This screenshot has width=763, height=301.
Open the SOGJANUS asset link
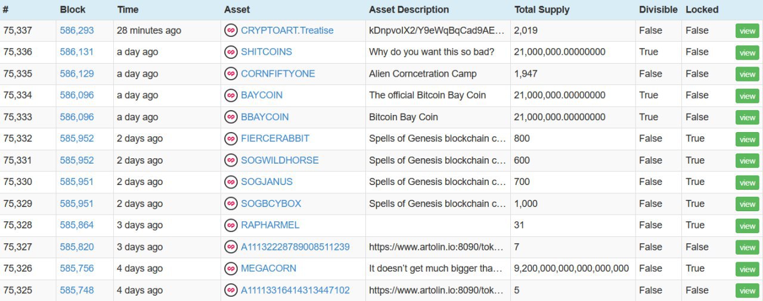click(x=266, y=181)
